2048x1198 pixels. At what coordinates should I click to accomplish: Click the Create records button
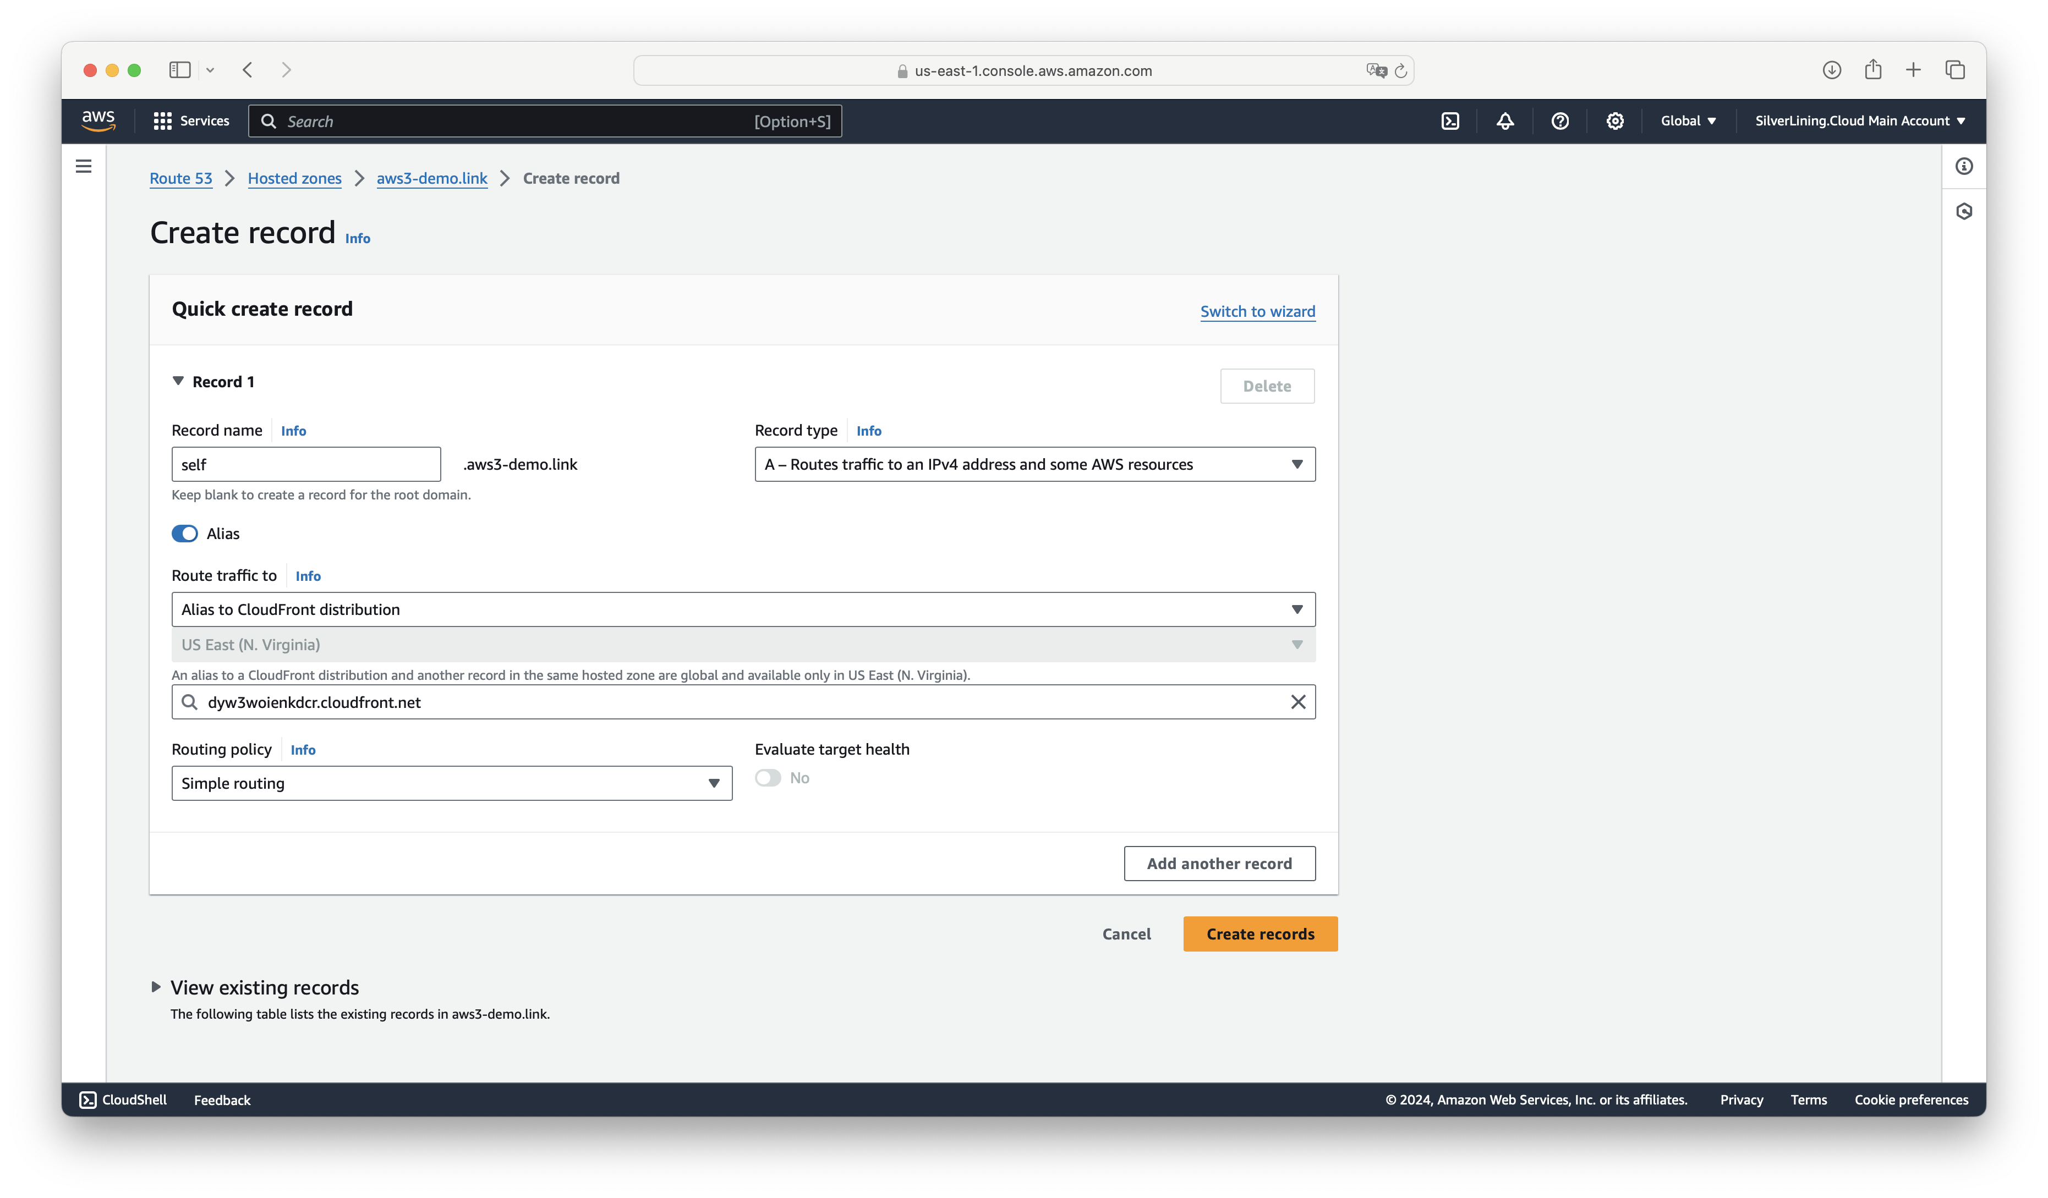(1260, 934)
